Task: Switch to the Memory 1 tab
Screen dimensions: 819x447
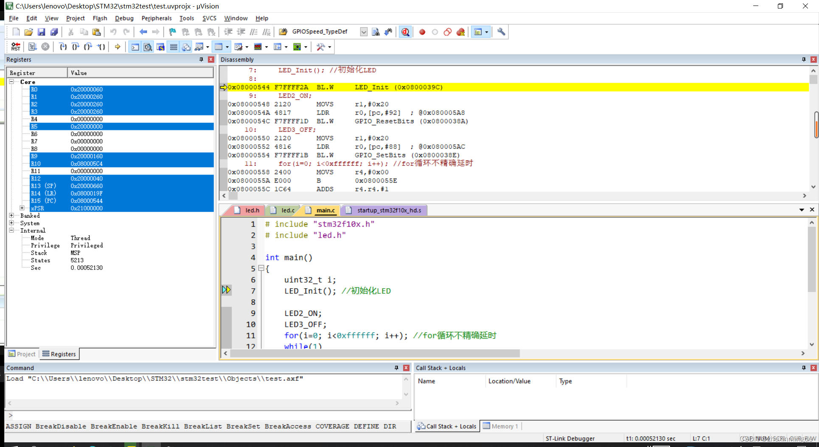Action: click(501, 426)
